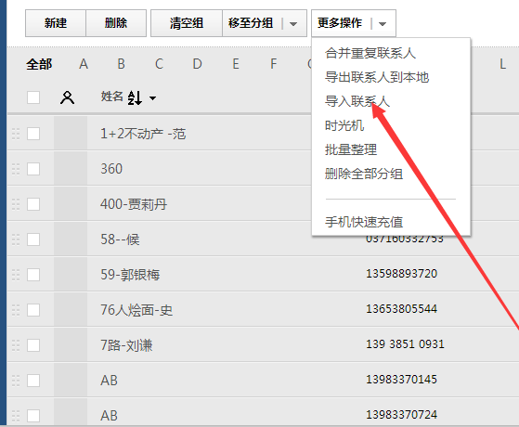The height and width of the screenshot is (427, 519).
Task: Click drag handle of 58--候 row
Action: point(16,239)
